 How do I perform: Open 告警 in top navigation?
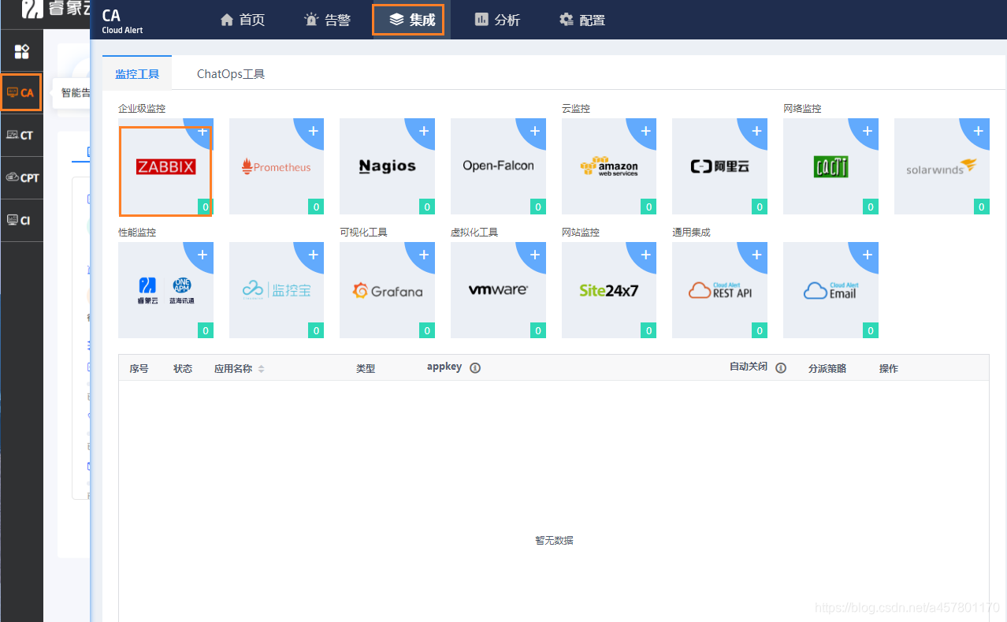tap(327, 20)
